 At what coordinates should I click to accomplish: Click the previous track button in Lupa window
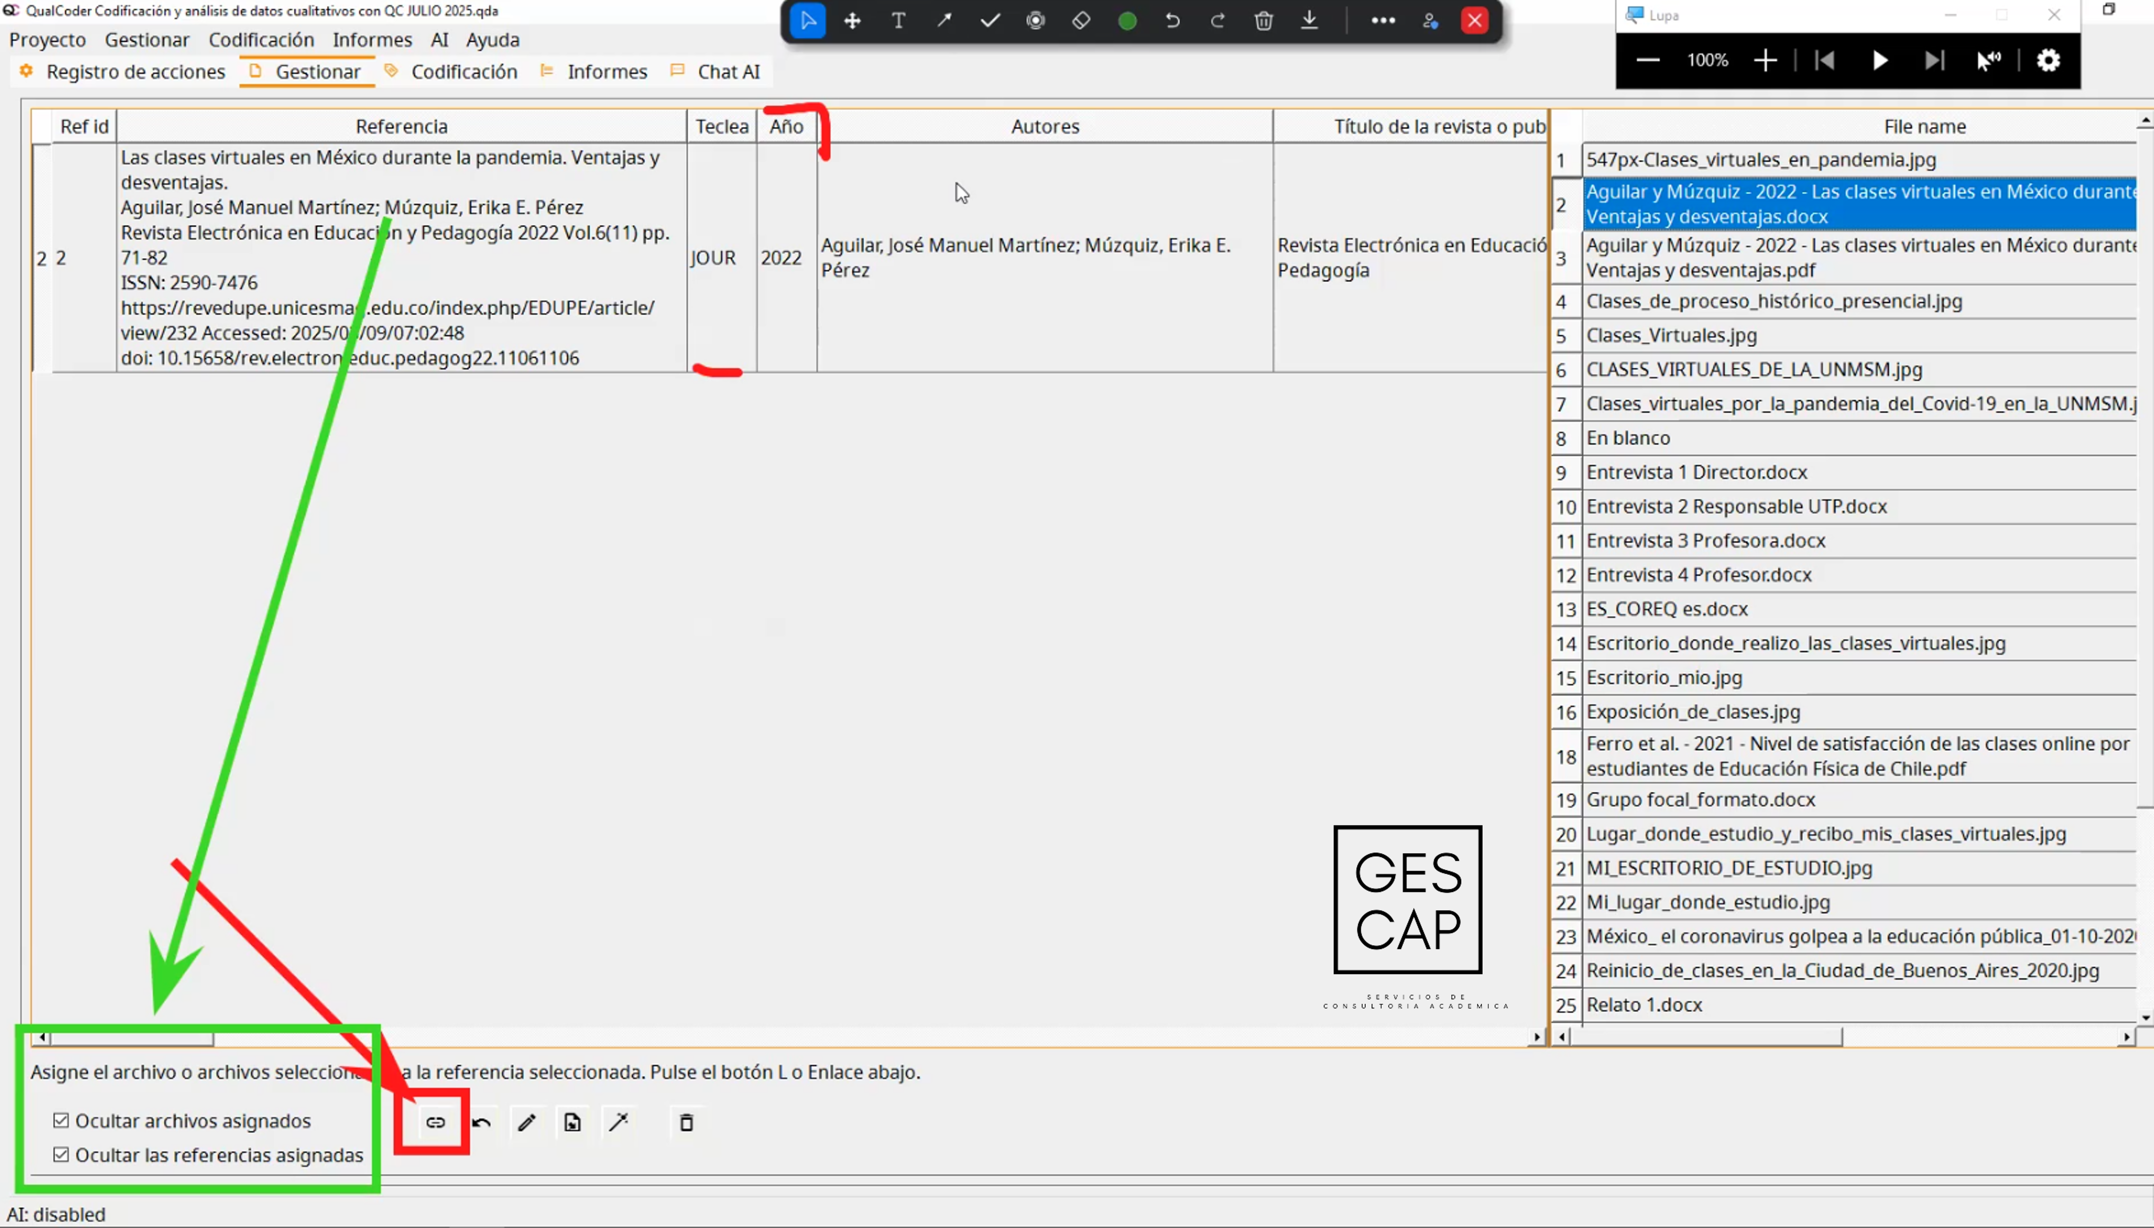(x=1825, y=60)
